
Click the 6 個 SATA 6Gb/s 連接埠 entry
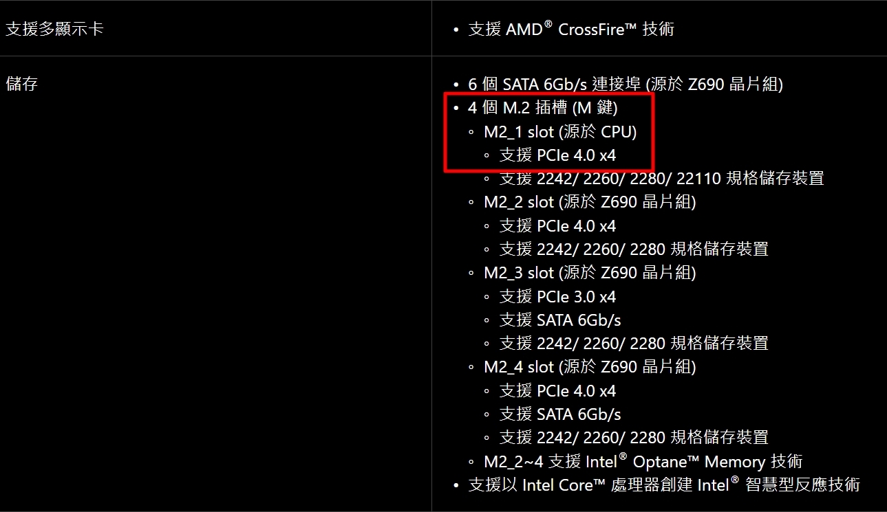pyautogui.click(x=626, y=84)
